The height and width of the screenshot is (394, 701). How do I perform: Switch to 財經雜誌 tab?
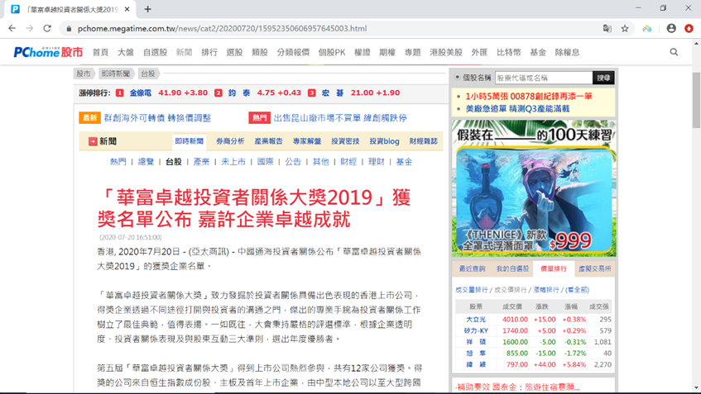(x=424, y=141)
